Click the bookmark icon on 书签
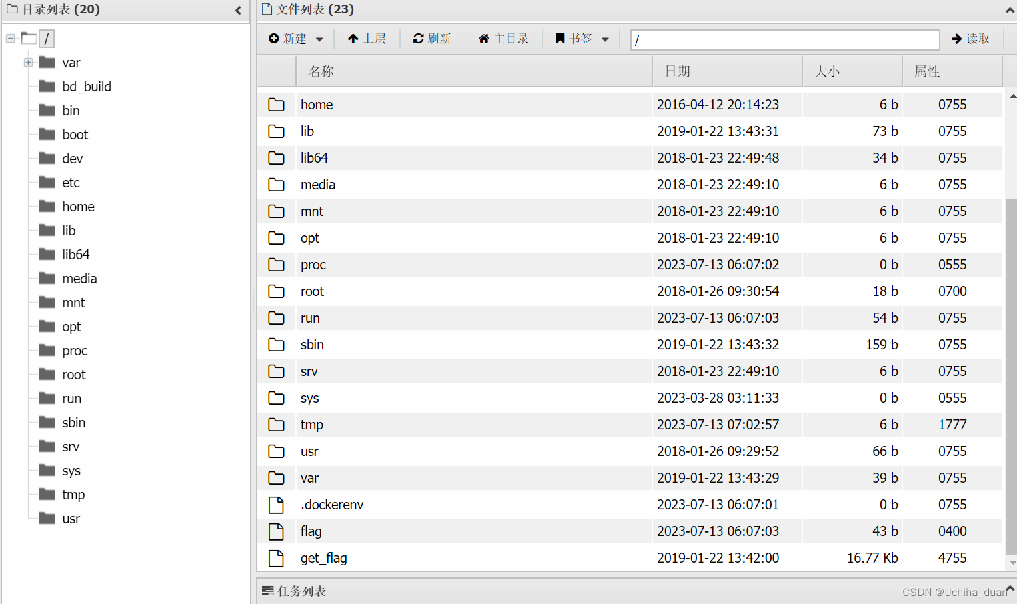1017x604 pixels. tap(562, 39)
